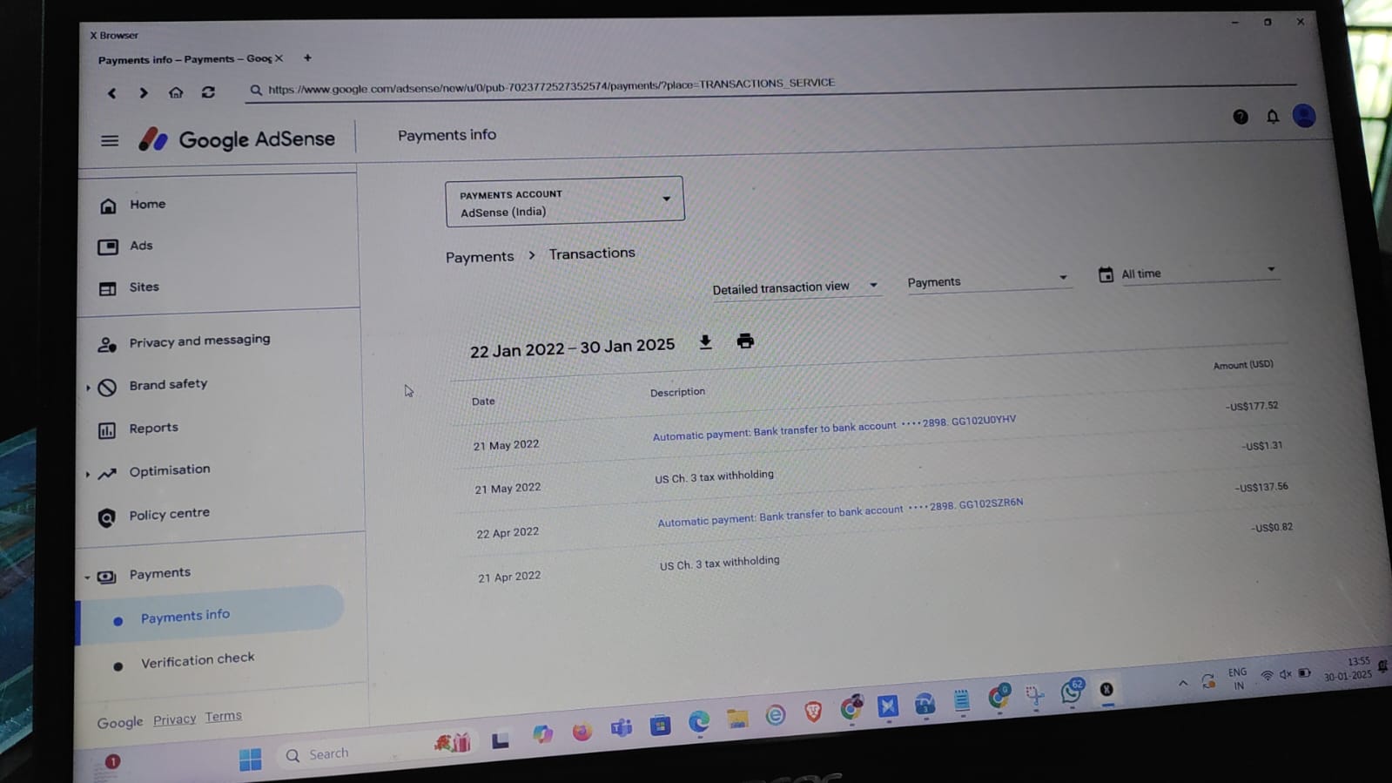Select the -US$137.56 amount
The image size is (1392, 783).
pos(1261,487)
